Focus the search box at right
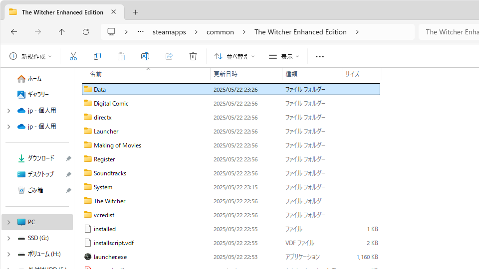This screenshot has width=479, height=269. click(449, 32)
